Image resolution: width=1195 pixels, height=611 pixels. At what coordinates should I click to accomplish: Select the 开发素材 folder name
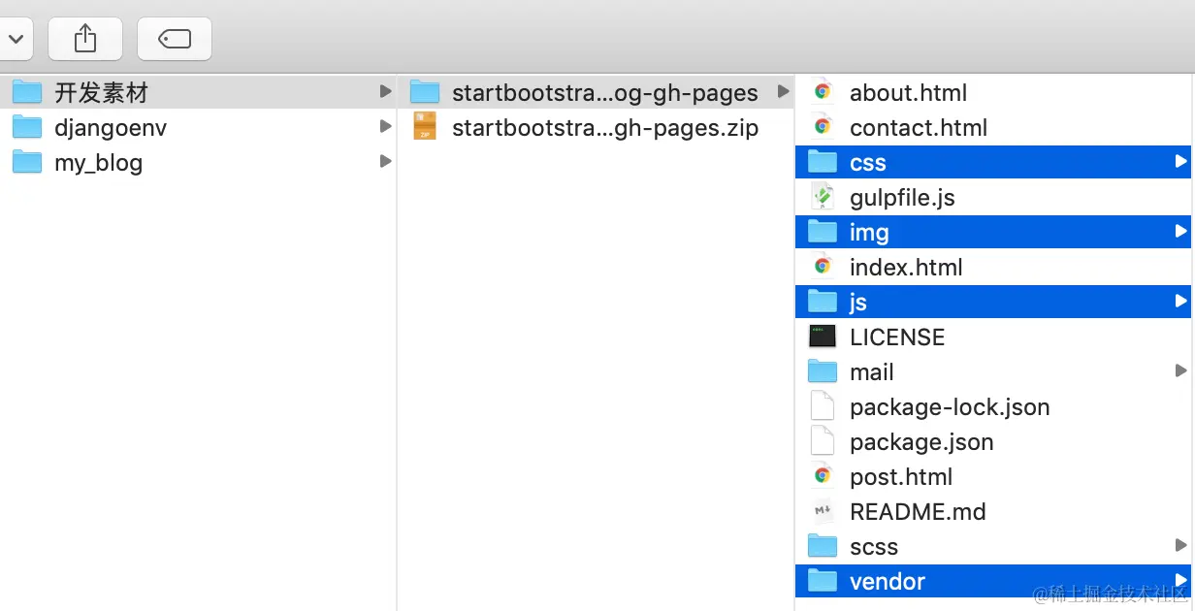click(102, 93)
